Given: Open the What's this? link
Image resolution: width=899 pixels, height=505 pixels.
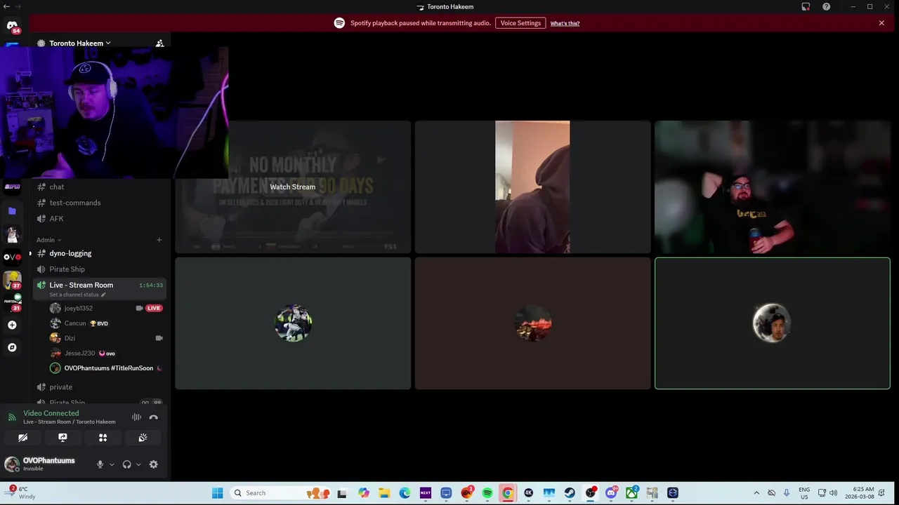Looking at the screenshot, I should point(565,23).
